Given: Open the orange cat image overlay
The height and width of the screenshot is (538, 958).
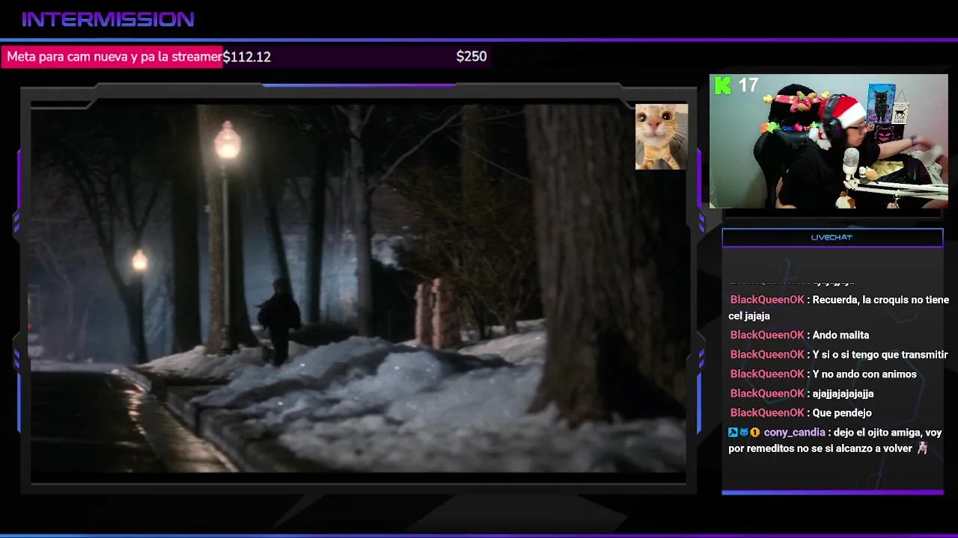Looking at the screenshot, I should [x=662, y=137].
